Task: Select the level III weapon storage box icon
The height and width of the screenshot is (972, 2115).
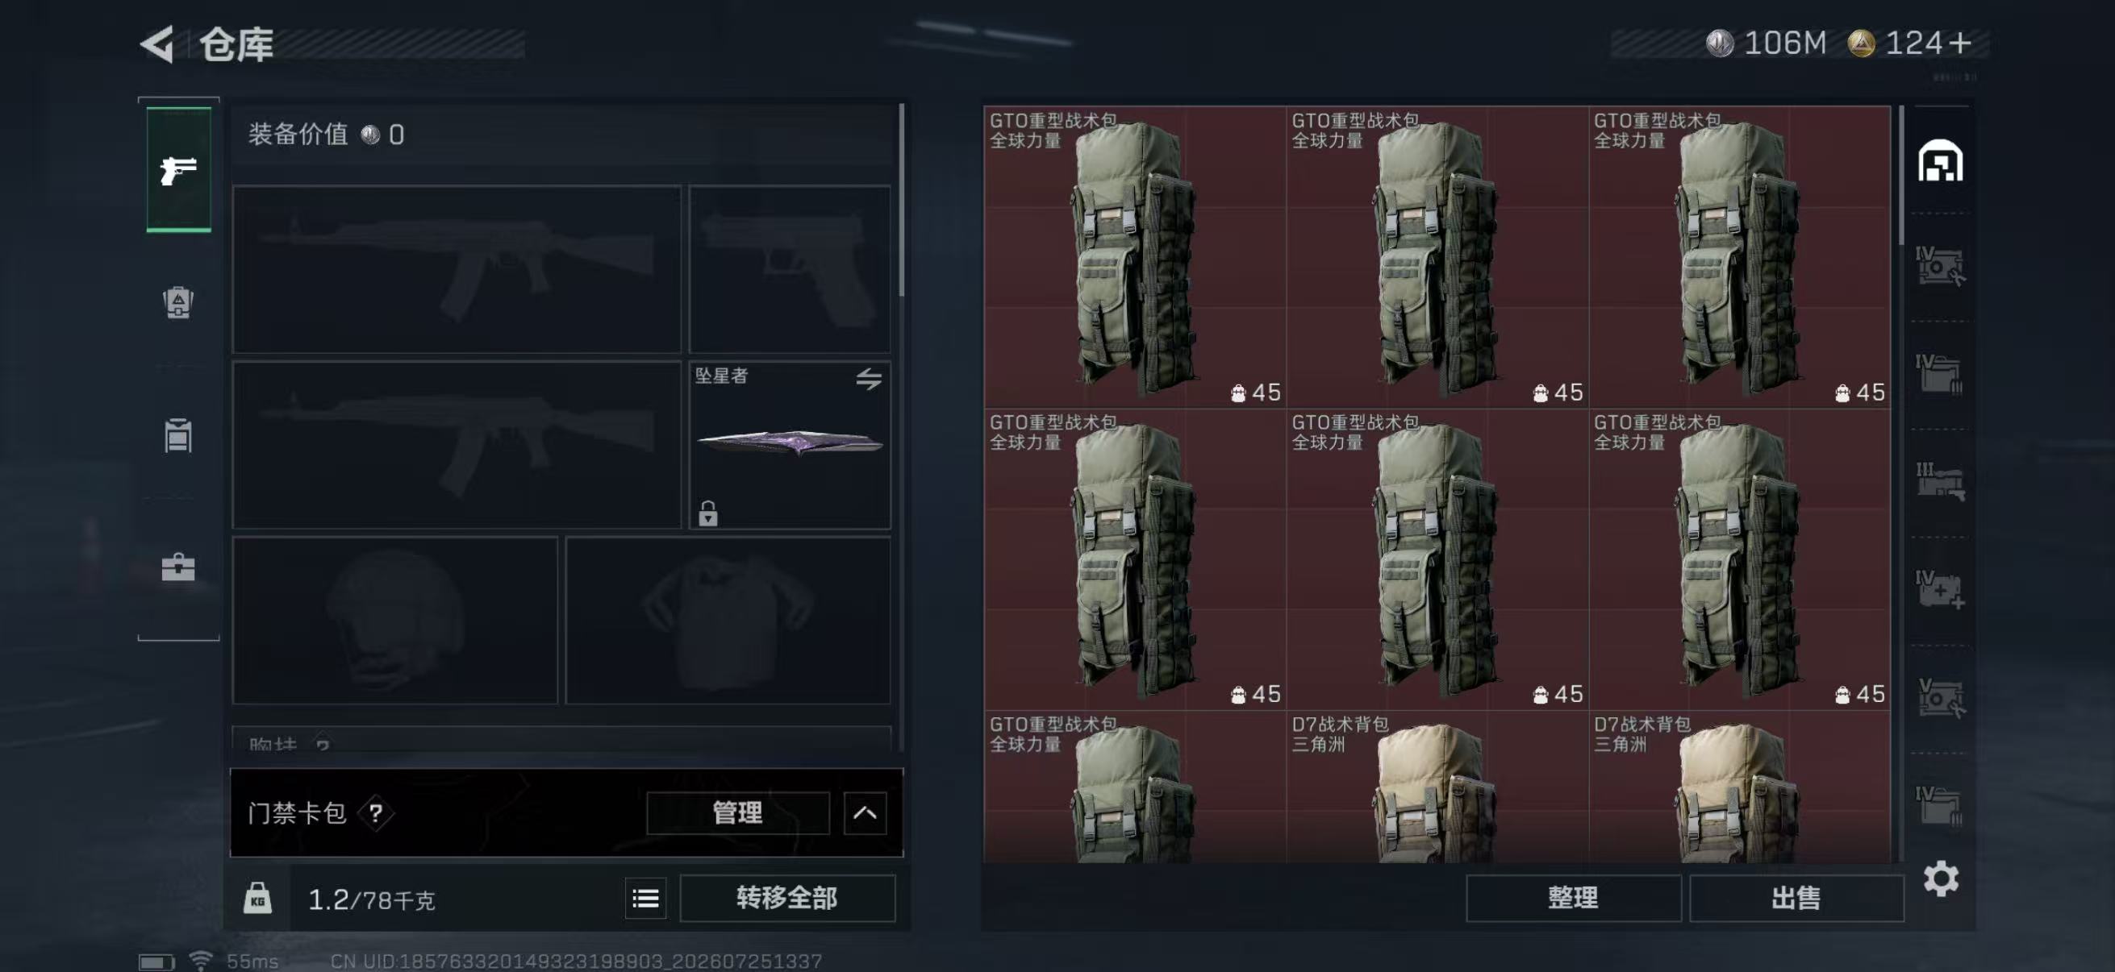Action: coord(1940,481)
